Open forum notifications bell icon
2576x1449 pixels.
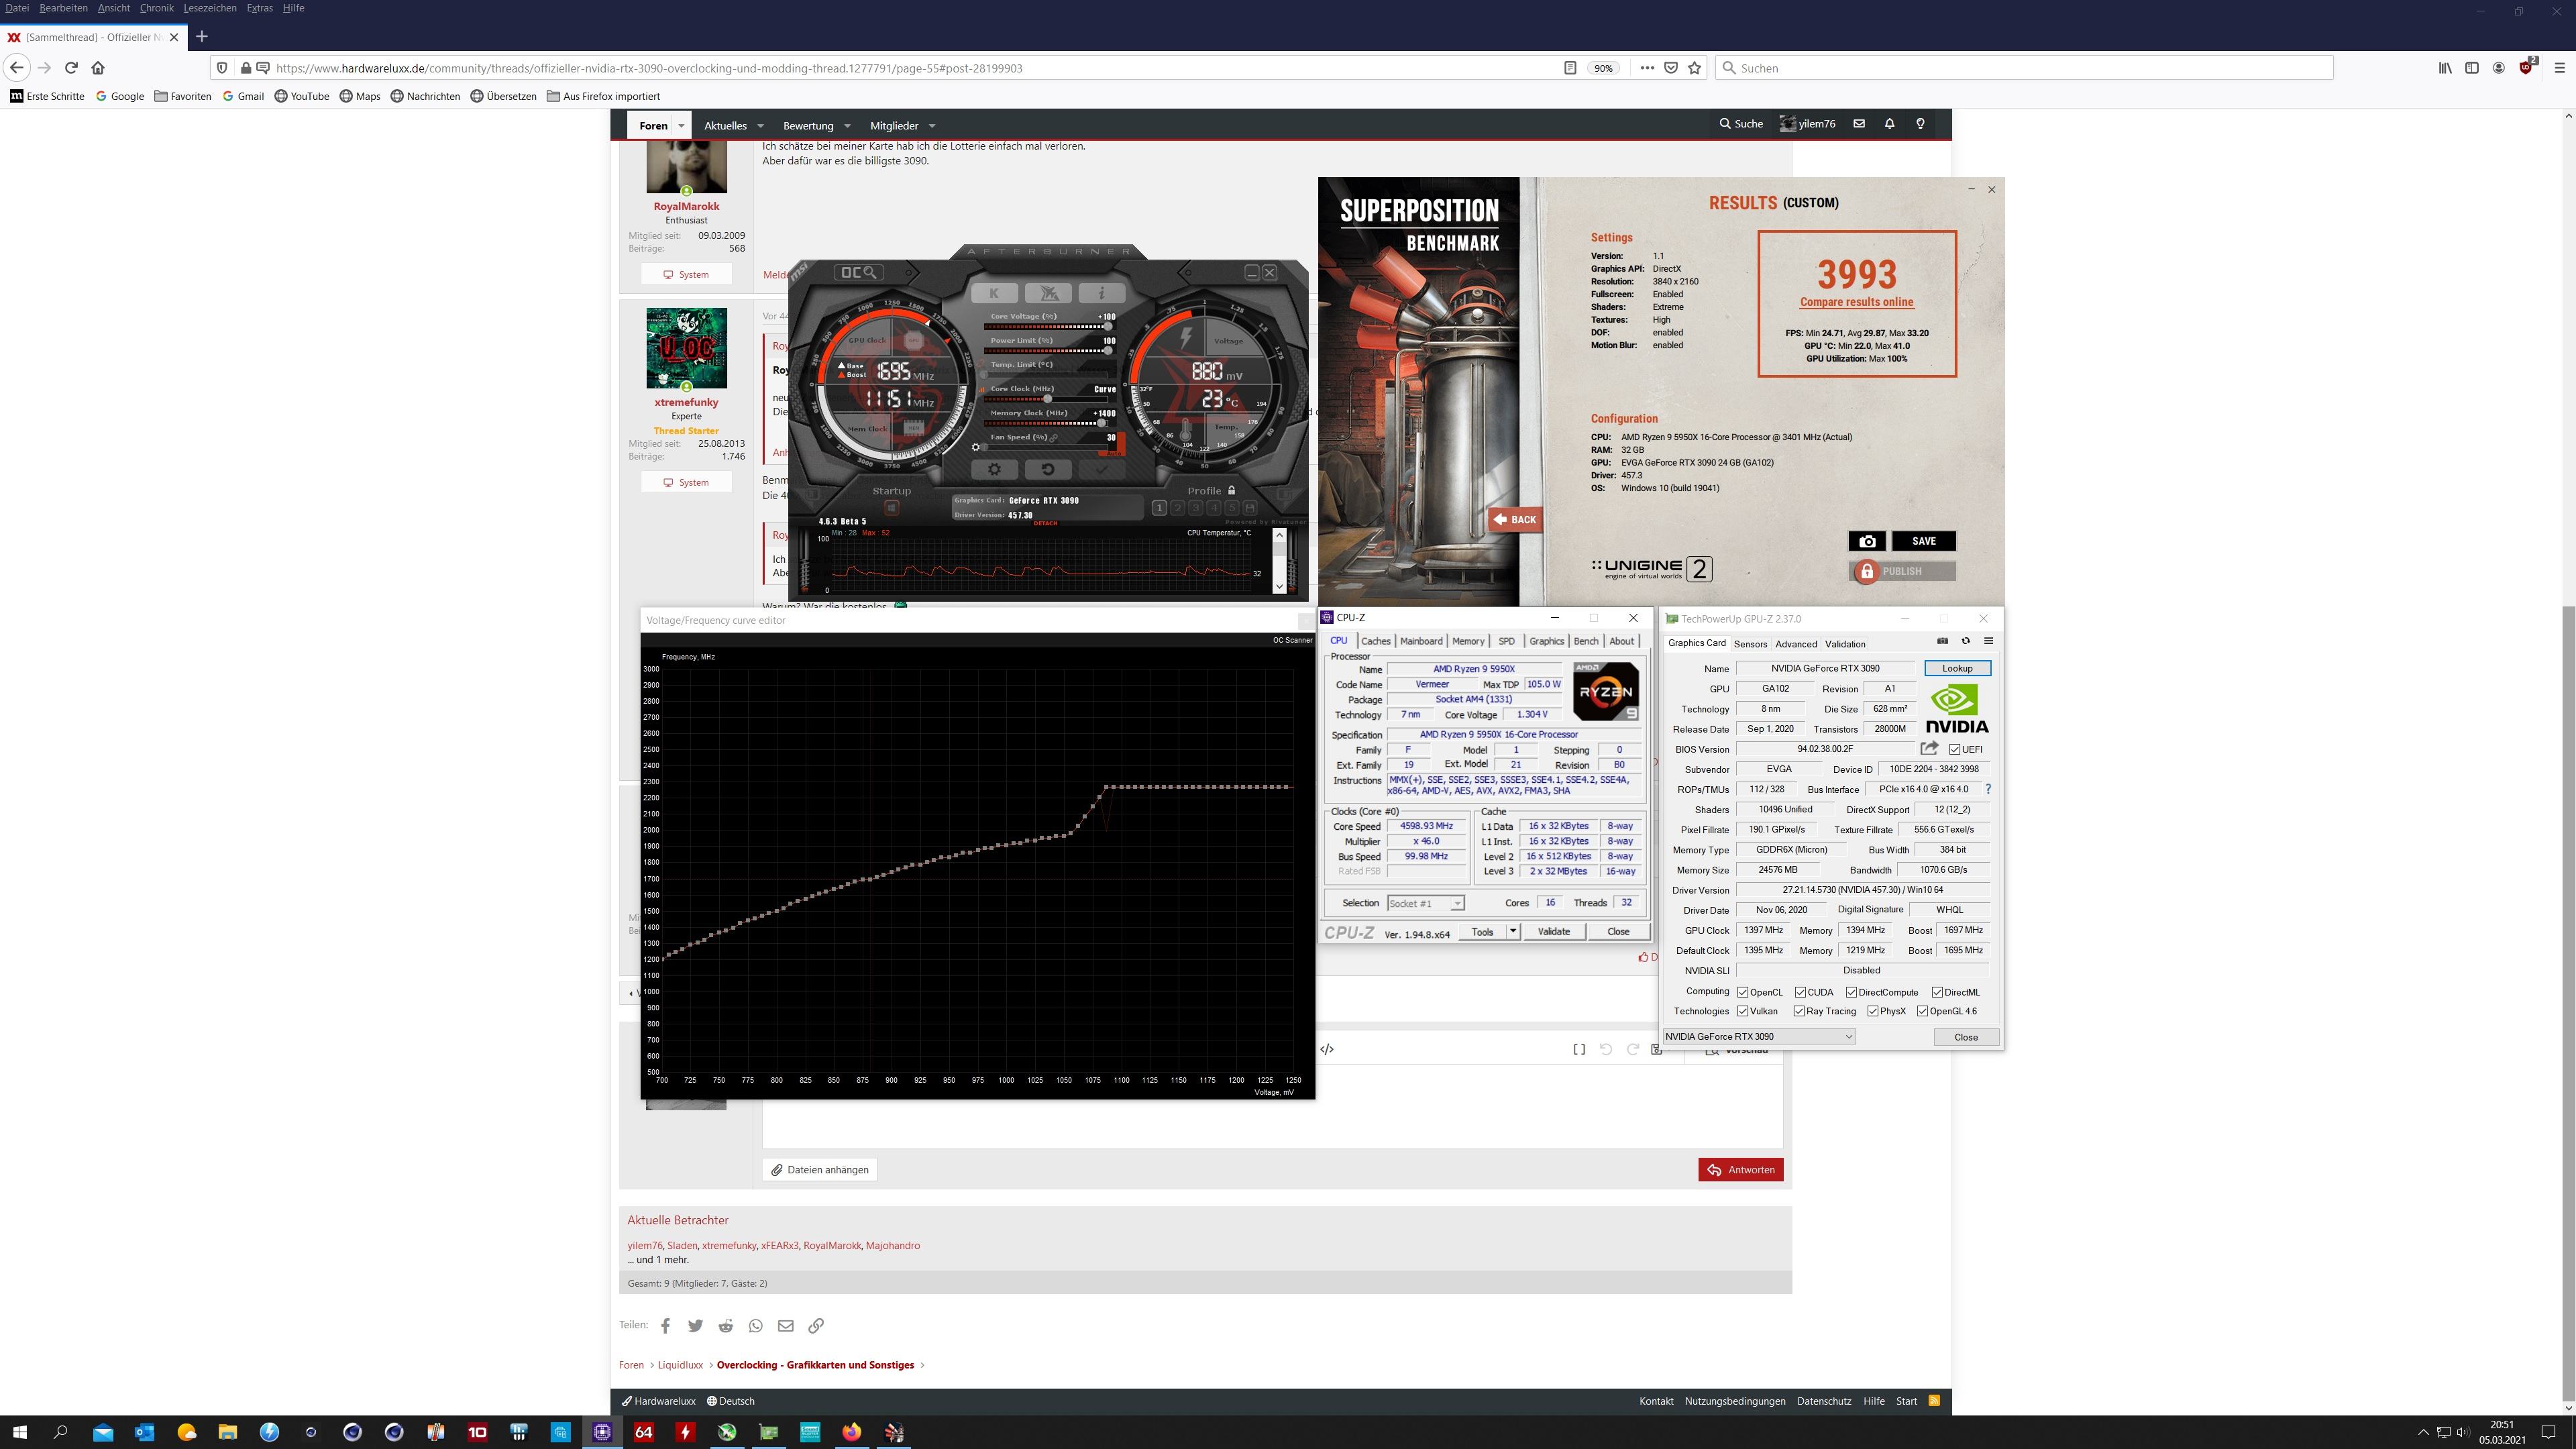tap(1889, 124)
